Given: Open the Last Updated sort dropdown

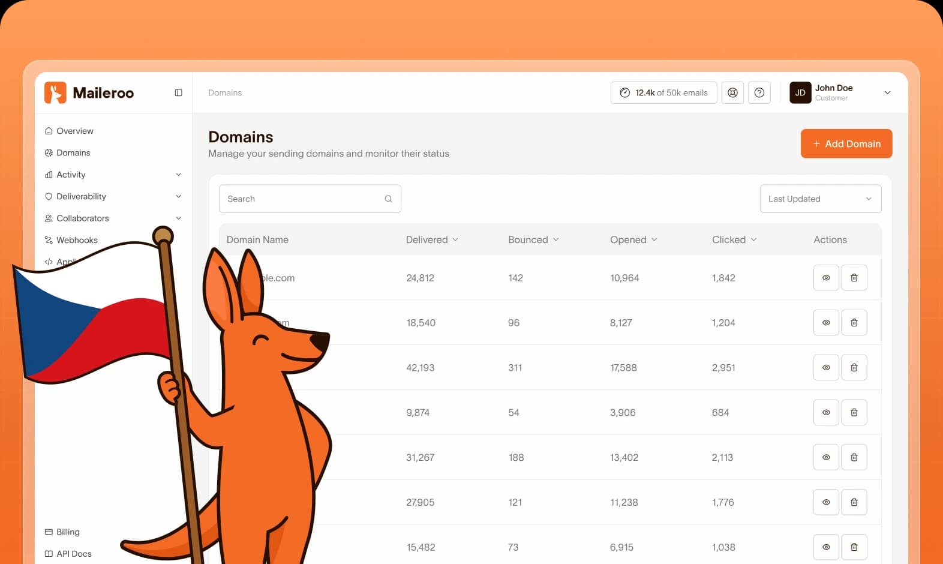Looking at the screenshot, I should coord(821,199).
